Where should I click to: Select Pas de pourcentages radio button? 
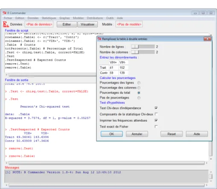(139, 98)
